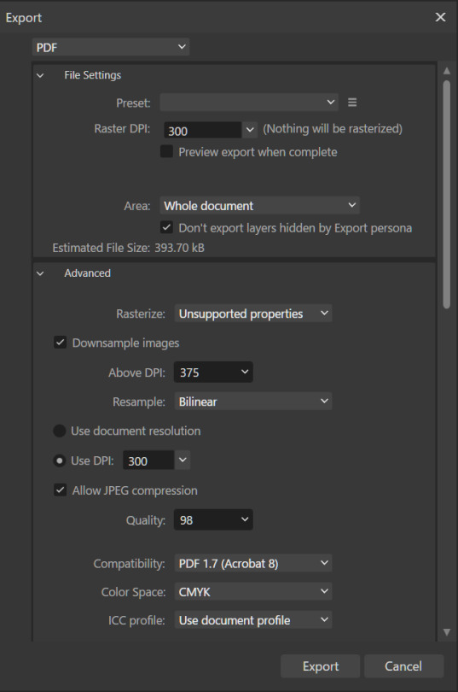Image resolution: width=458 pixels, height=692 pixels.
Task: Select the Use DPI radio button
Action: click(60, 460)
